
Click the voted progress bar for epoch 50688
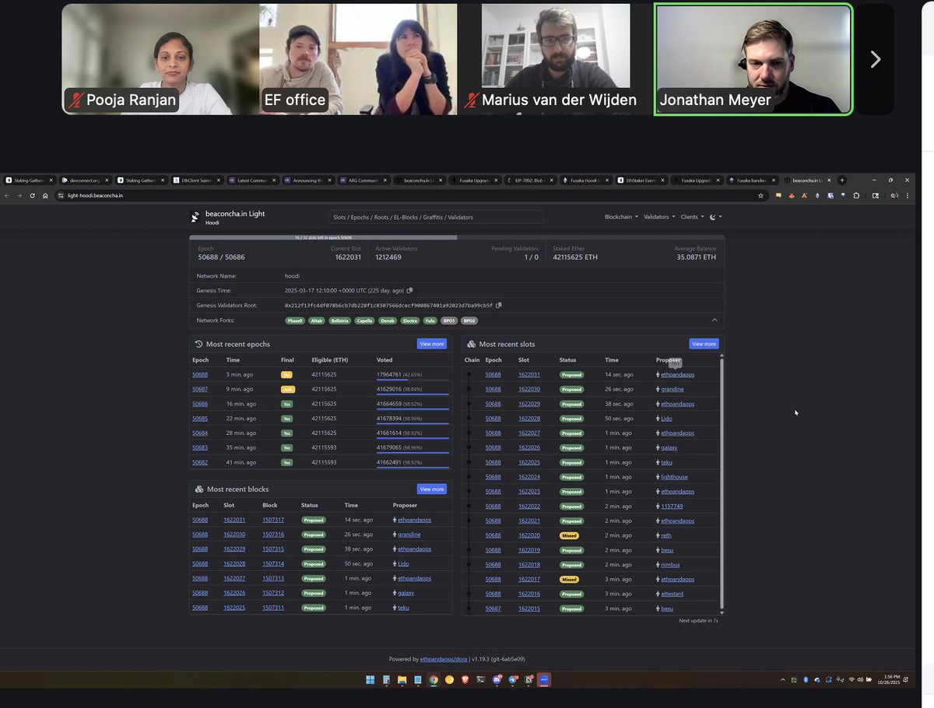413,380
